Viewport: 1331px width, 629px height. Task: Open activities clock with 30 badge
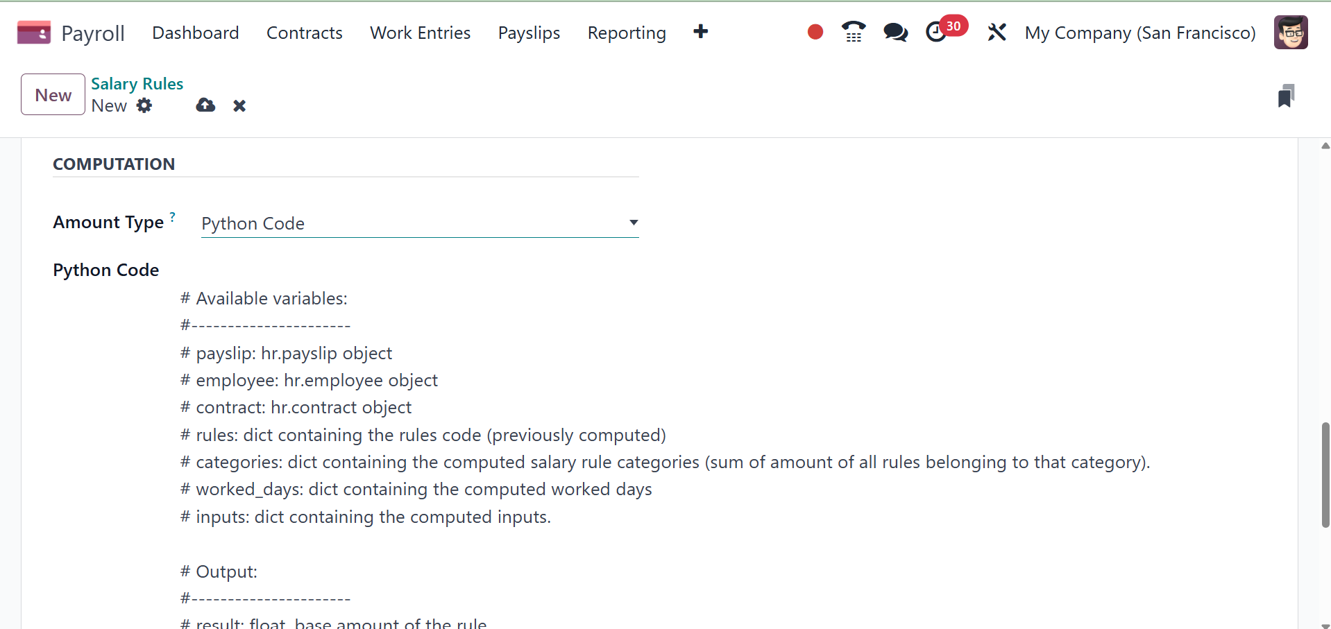(937, 32)
